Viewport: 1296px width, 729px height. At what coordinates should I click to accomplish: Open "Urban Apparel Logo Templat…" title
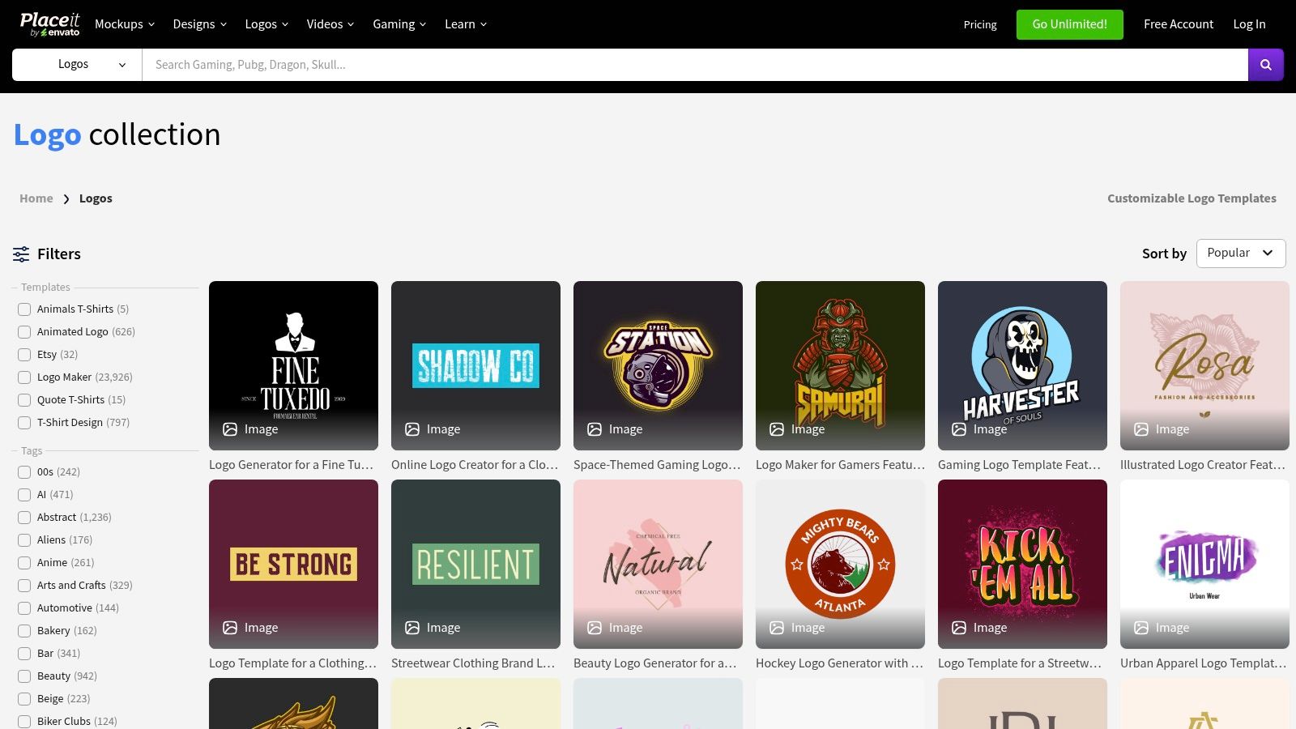click(x=1204, y=663)
